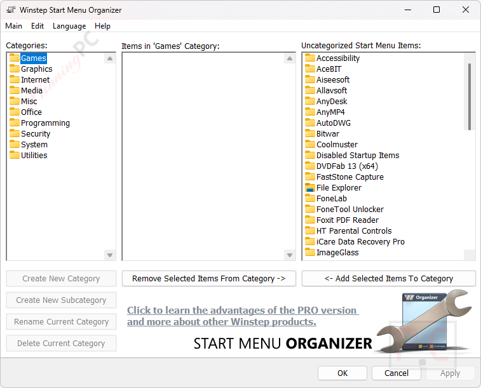The image size is (481, 388).
Task: Select iCare Data Recovery Pro entry
Action: tap(360, 241)
